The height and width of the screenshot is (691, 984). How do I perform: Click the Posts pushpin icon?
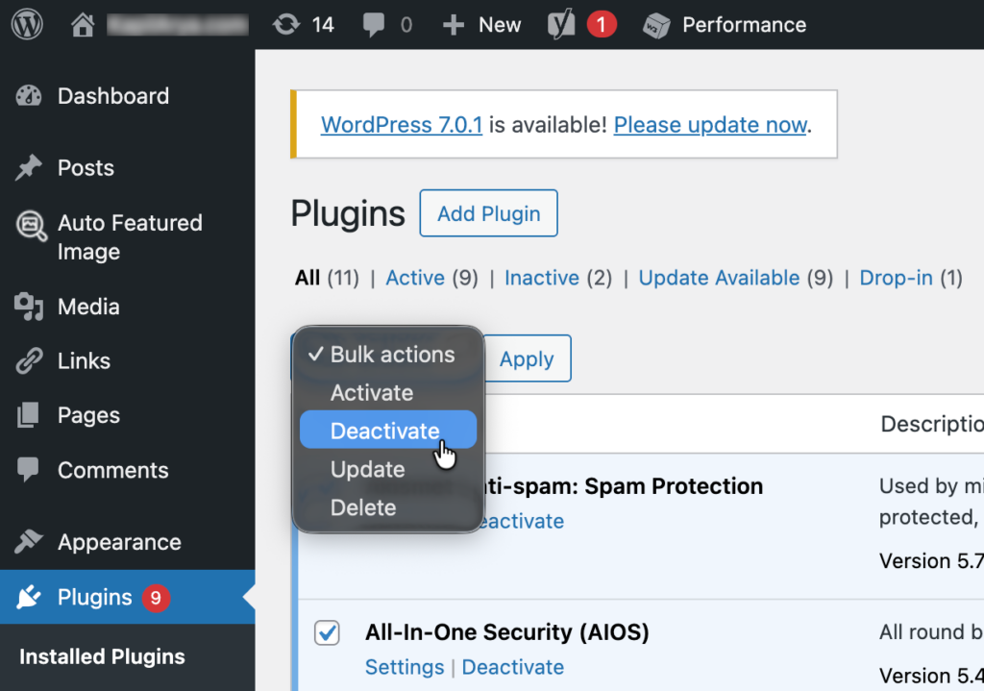29,167
